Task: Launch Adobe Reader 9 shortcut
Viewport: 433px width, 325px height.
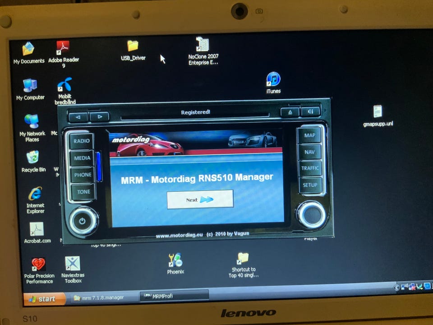Action: pyautogui.click(x=63, y=54)
